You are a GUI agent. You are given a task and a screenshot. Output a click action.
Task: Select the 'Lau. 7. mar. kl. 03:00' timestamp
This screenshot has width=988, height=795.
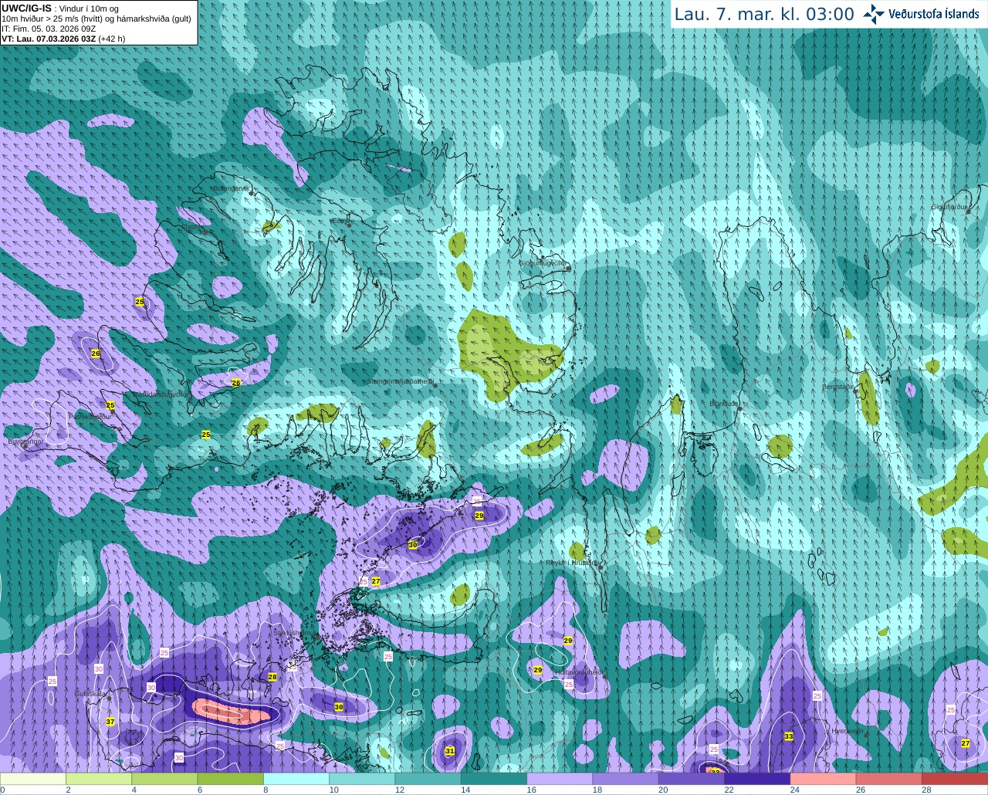point(764,14)
